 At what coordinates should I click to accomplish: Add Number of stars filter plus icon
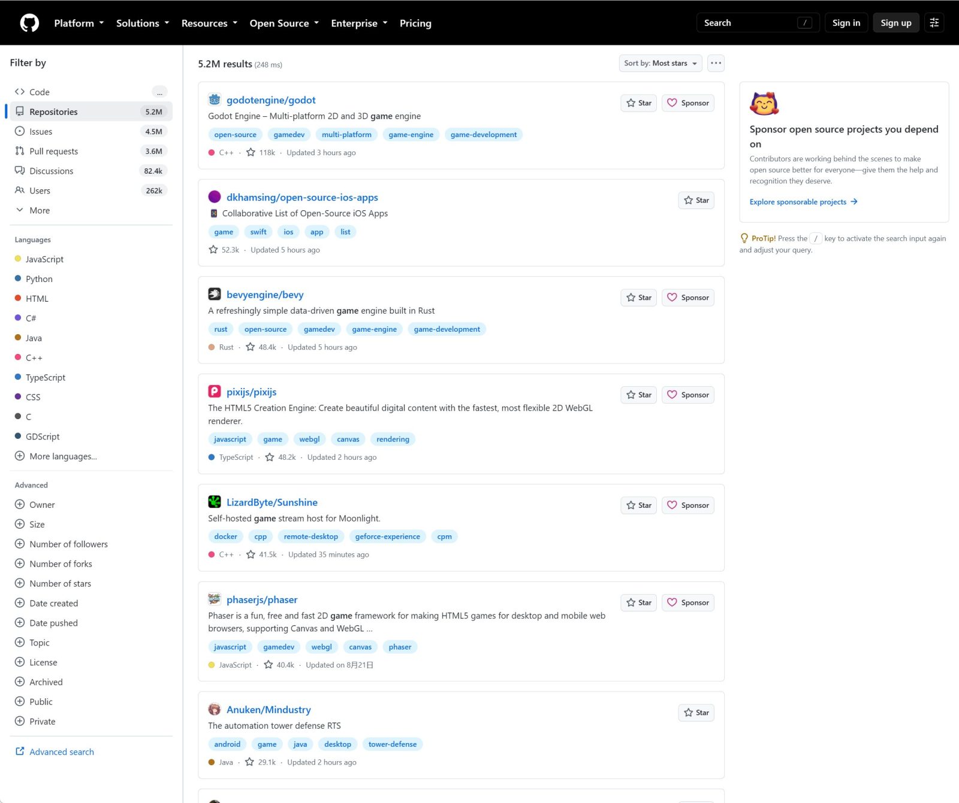[x=20, y=584]
